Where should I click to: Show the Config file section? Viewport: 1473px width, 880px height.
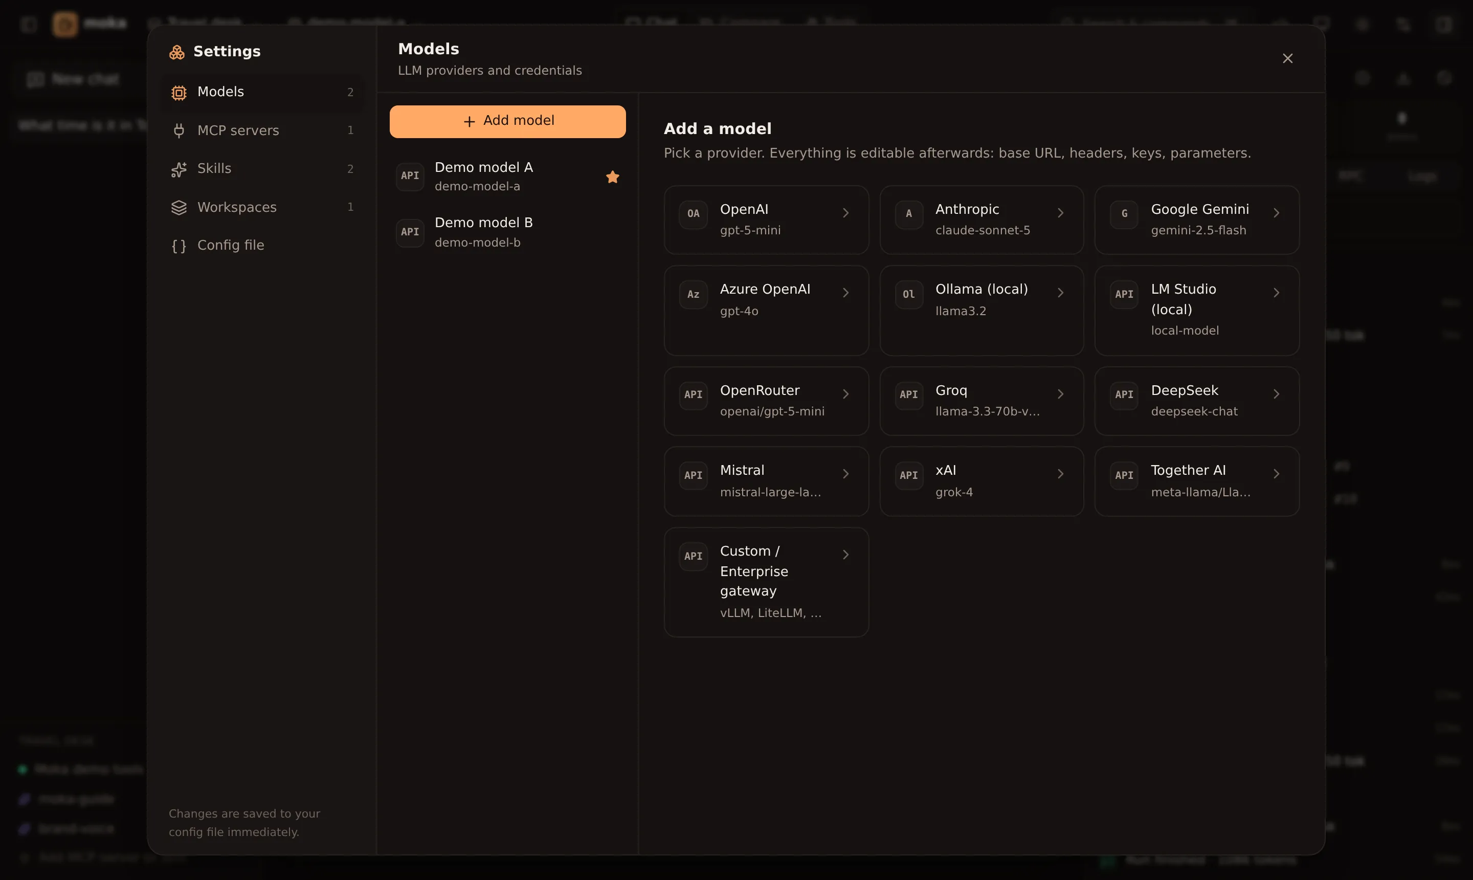tap(262, 246)
